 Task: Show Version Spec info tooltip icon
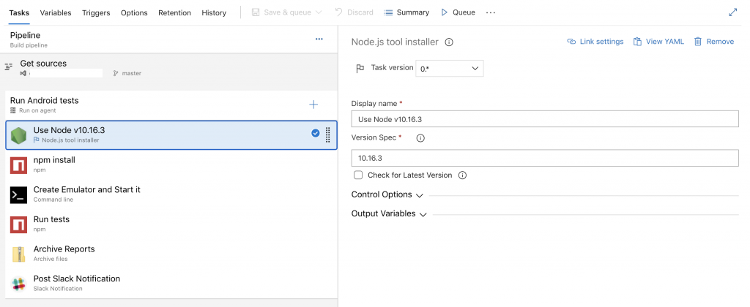click(420, 138)
